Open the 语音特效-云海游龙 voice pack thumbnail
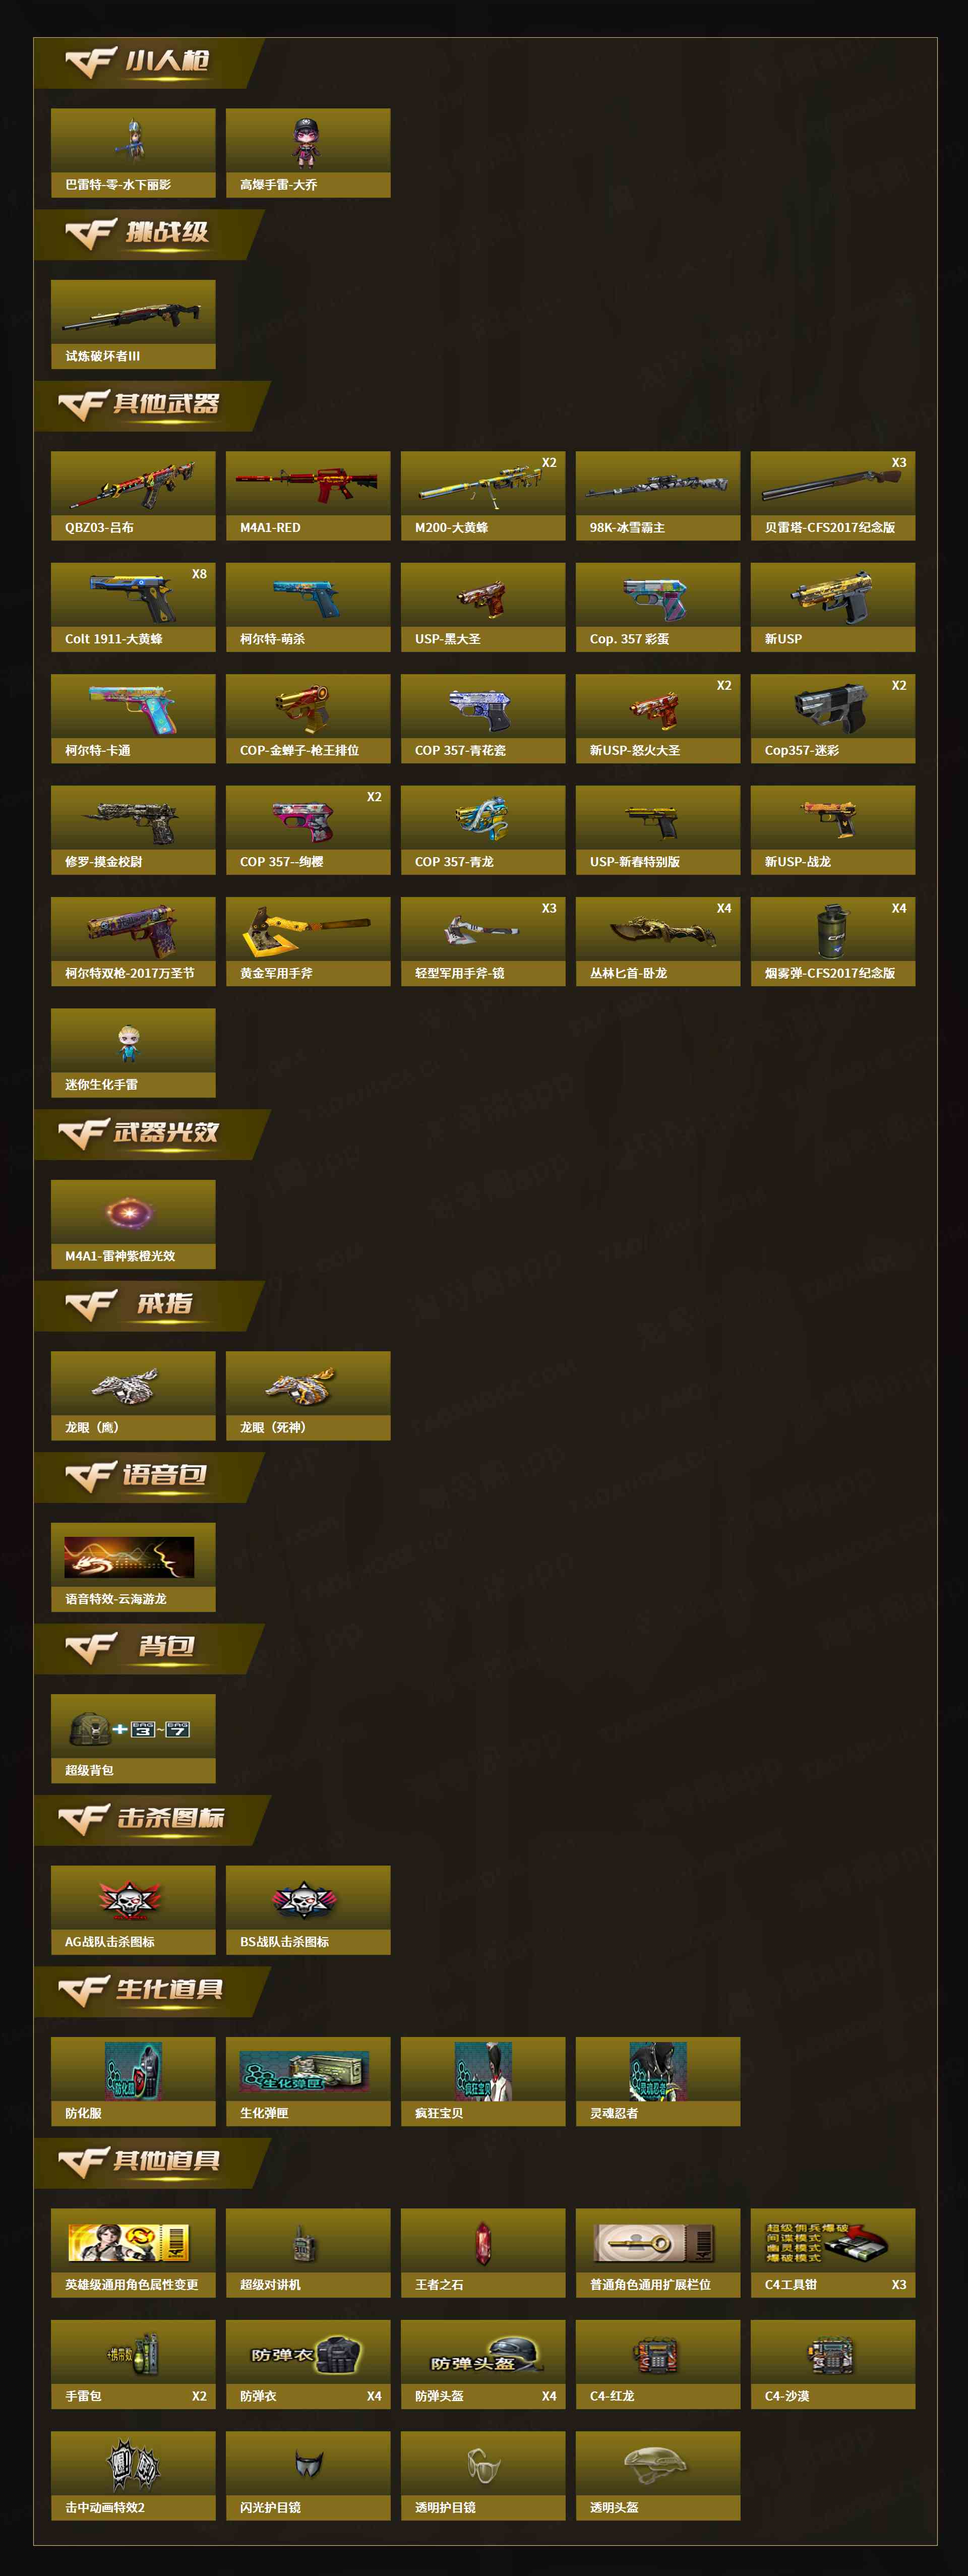Screen dimensions: 968x2576 pyautogui.click(x=129, y=1557)
